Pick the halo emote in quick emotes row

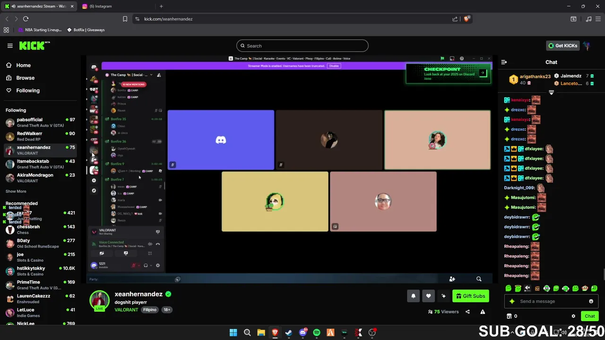click(518, 288)
